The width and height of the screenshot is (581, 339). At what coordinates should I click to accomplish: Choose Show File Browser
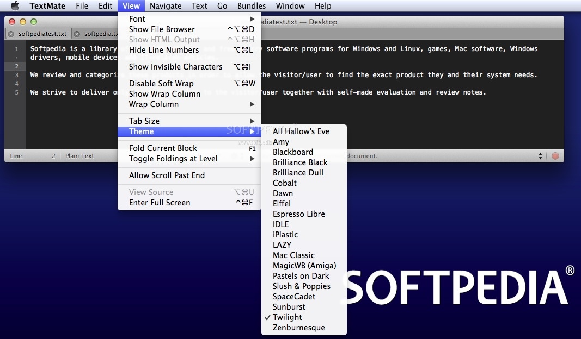point(189,29)
